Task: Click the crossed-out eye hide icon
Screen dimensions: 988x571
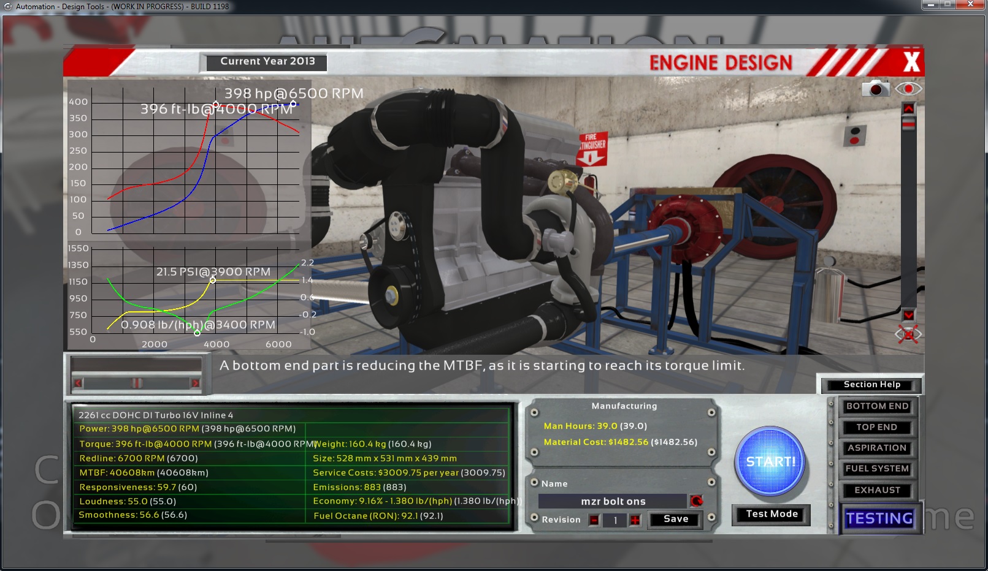Action: tap(908, 334)
